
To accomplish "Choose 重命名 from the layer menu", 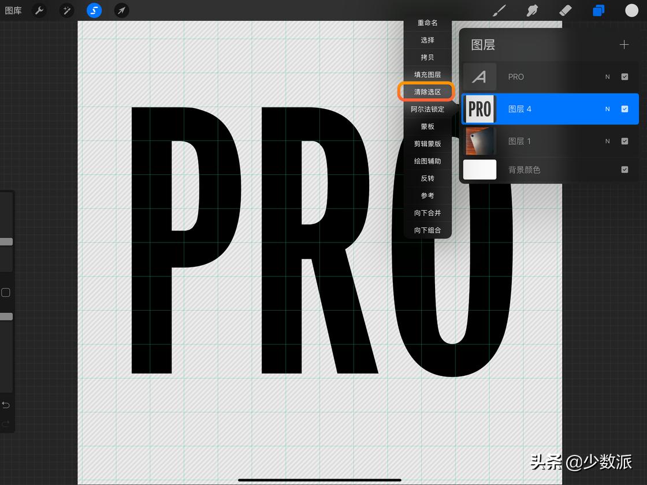I will click(427, 23).
